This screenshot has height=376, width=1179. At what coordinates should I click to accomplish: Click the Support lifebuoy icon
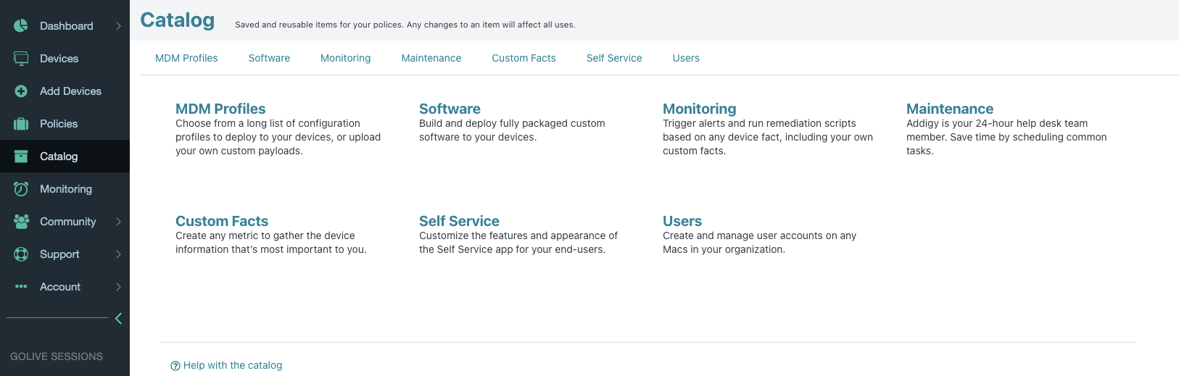[21, 254]
